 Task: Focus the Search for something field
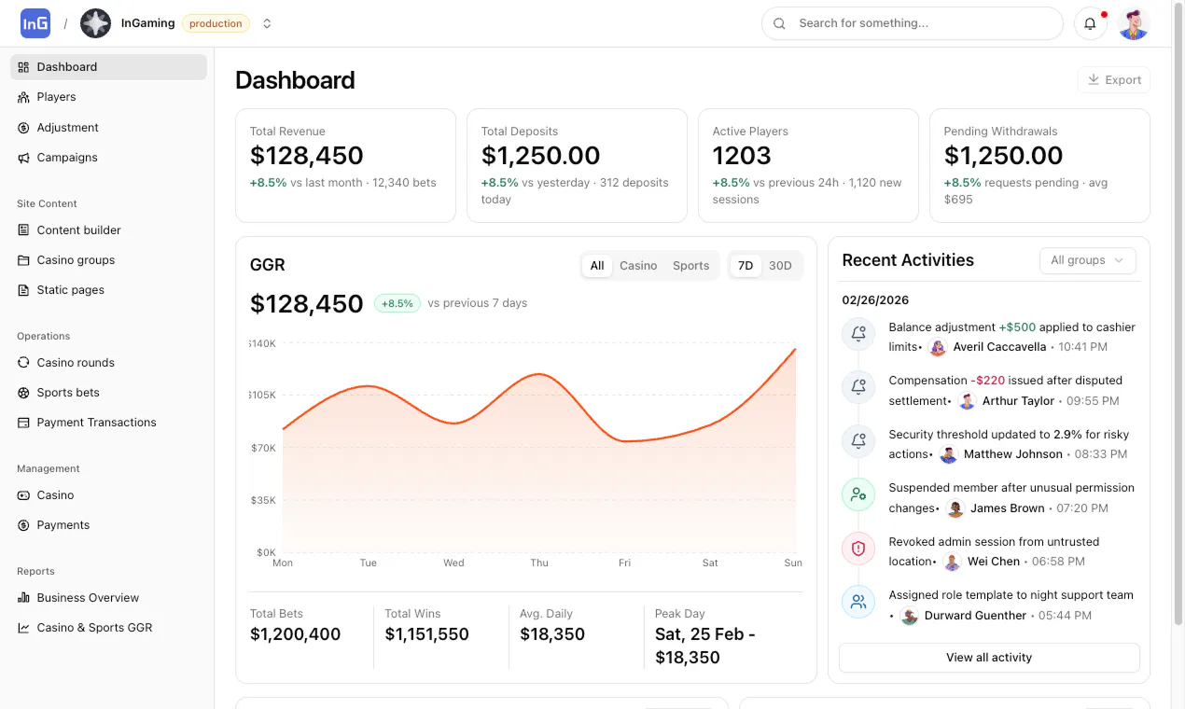[x=913, y=23]
